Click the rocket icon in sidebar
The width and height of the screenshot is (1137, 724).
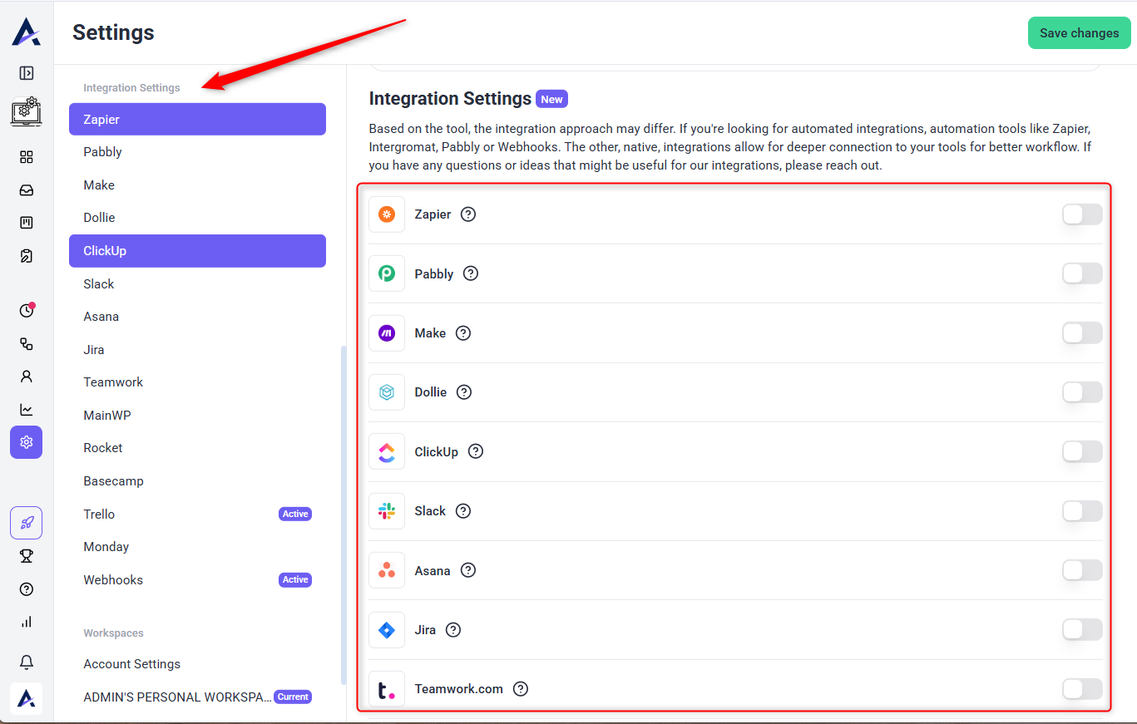tap(27, 523)
